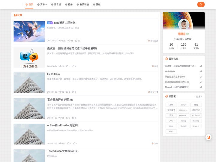Go to the 首页 nav tab

[29, 4]
